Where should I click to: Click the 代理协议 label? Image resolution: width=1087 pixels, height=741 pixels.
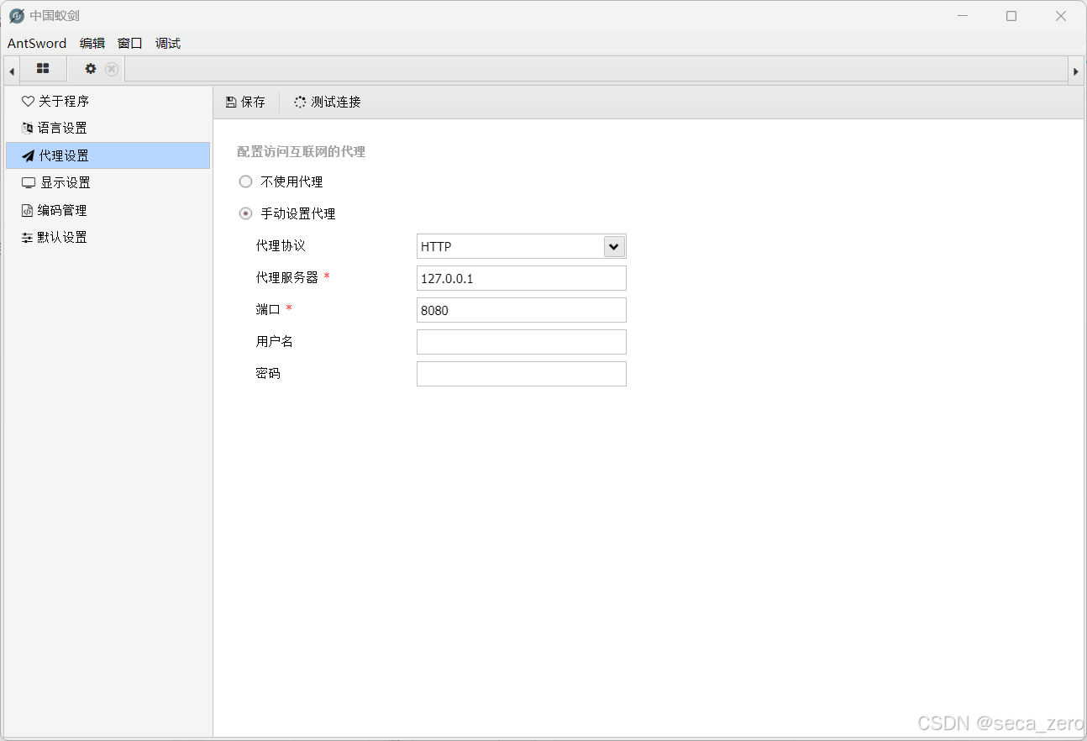pyautogui.click(x=281, y=245)
